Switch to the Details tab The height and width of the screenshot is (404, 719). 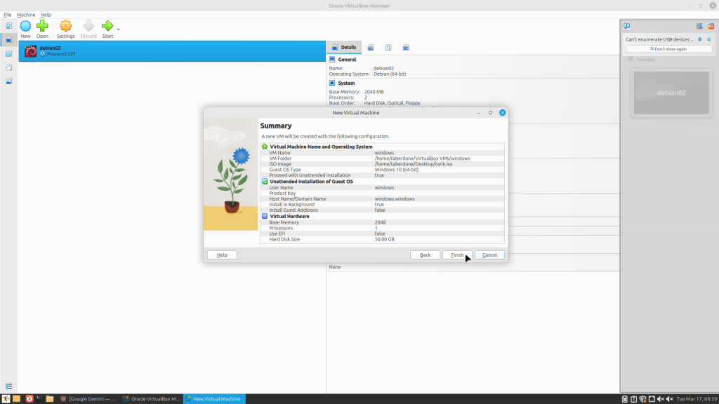(344, 48)
